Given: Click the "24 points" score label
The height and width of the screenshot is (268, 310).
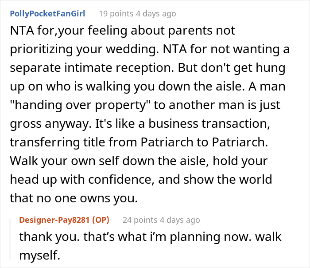Looking at the screenshot, I should tap(140, 220).
